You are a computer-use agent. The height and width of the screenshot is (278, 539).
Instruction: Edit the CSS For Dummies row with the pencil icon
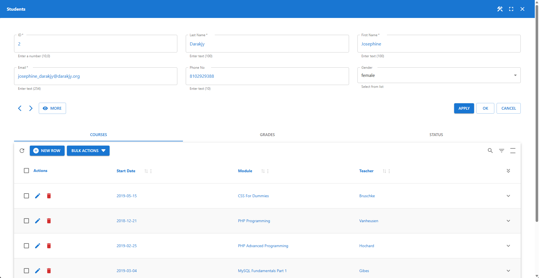pos(38,196)
